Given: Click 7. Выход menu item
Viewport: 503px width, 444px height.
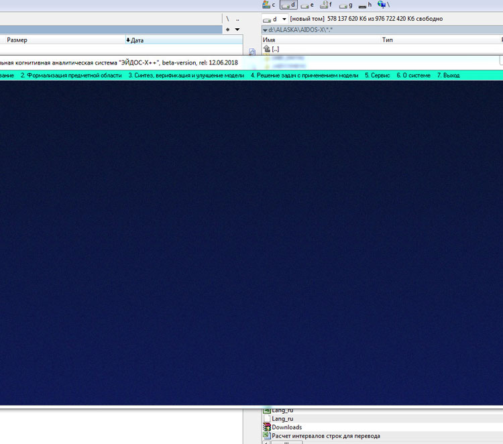Looking at the screenshot, I should pos(448,76).
